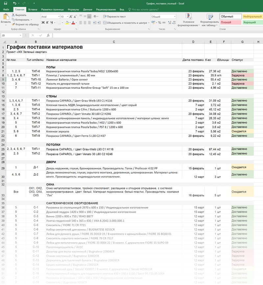Increase decimal places icon
The image size is (263, 285).
170,23
